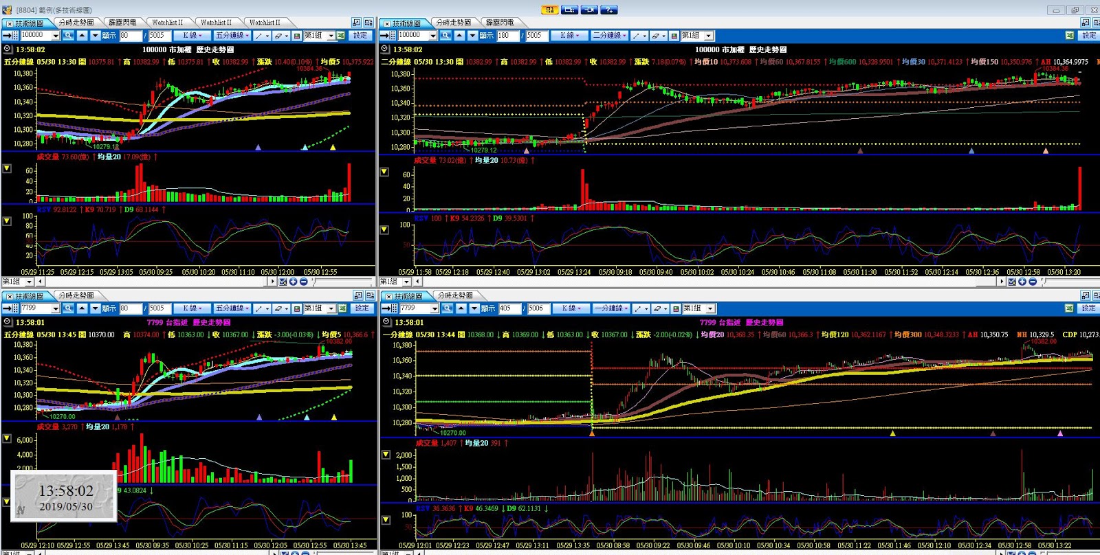Screen dimensions: 1100x555
Task: Click layout split icon in top-left panel
Action: pyautogui.click(x=368, y=23)
